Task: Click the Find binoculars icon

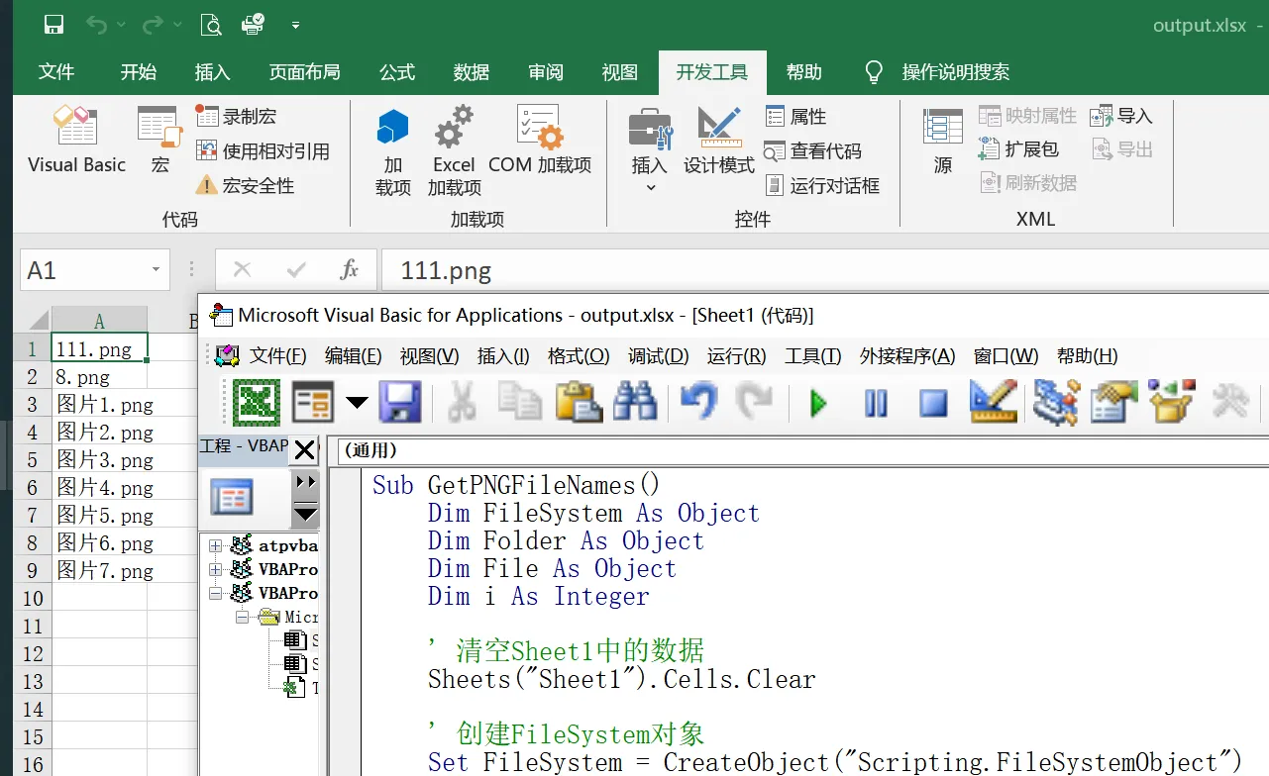Action: [x=635, y=403]
